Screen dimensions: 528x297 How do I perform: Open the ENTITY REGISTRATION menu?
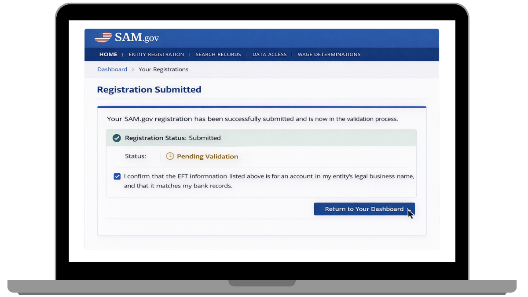(x=157, y=54)
